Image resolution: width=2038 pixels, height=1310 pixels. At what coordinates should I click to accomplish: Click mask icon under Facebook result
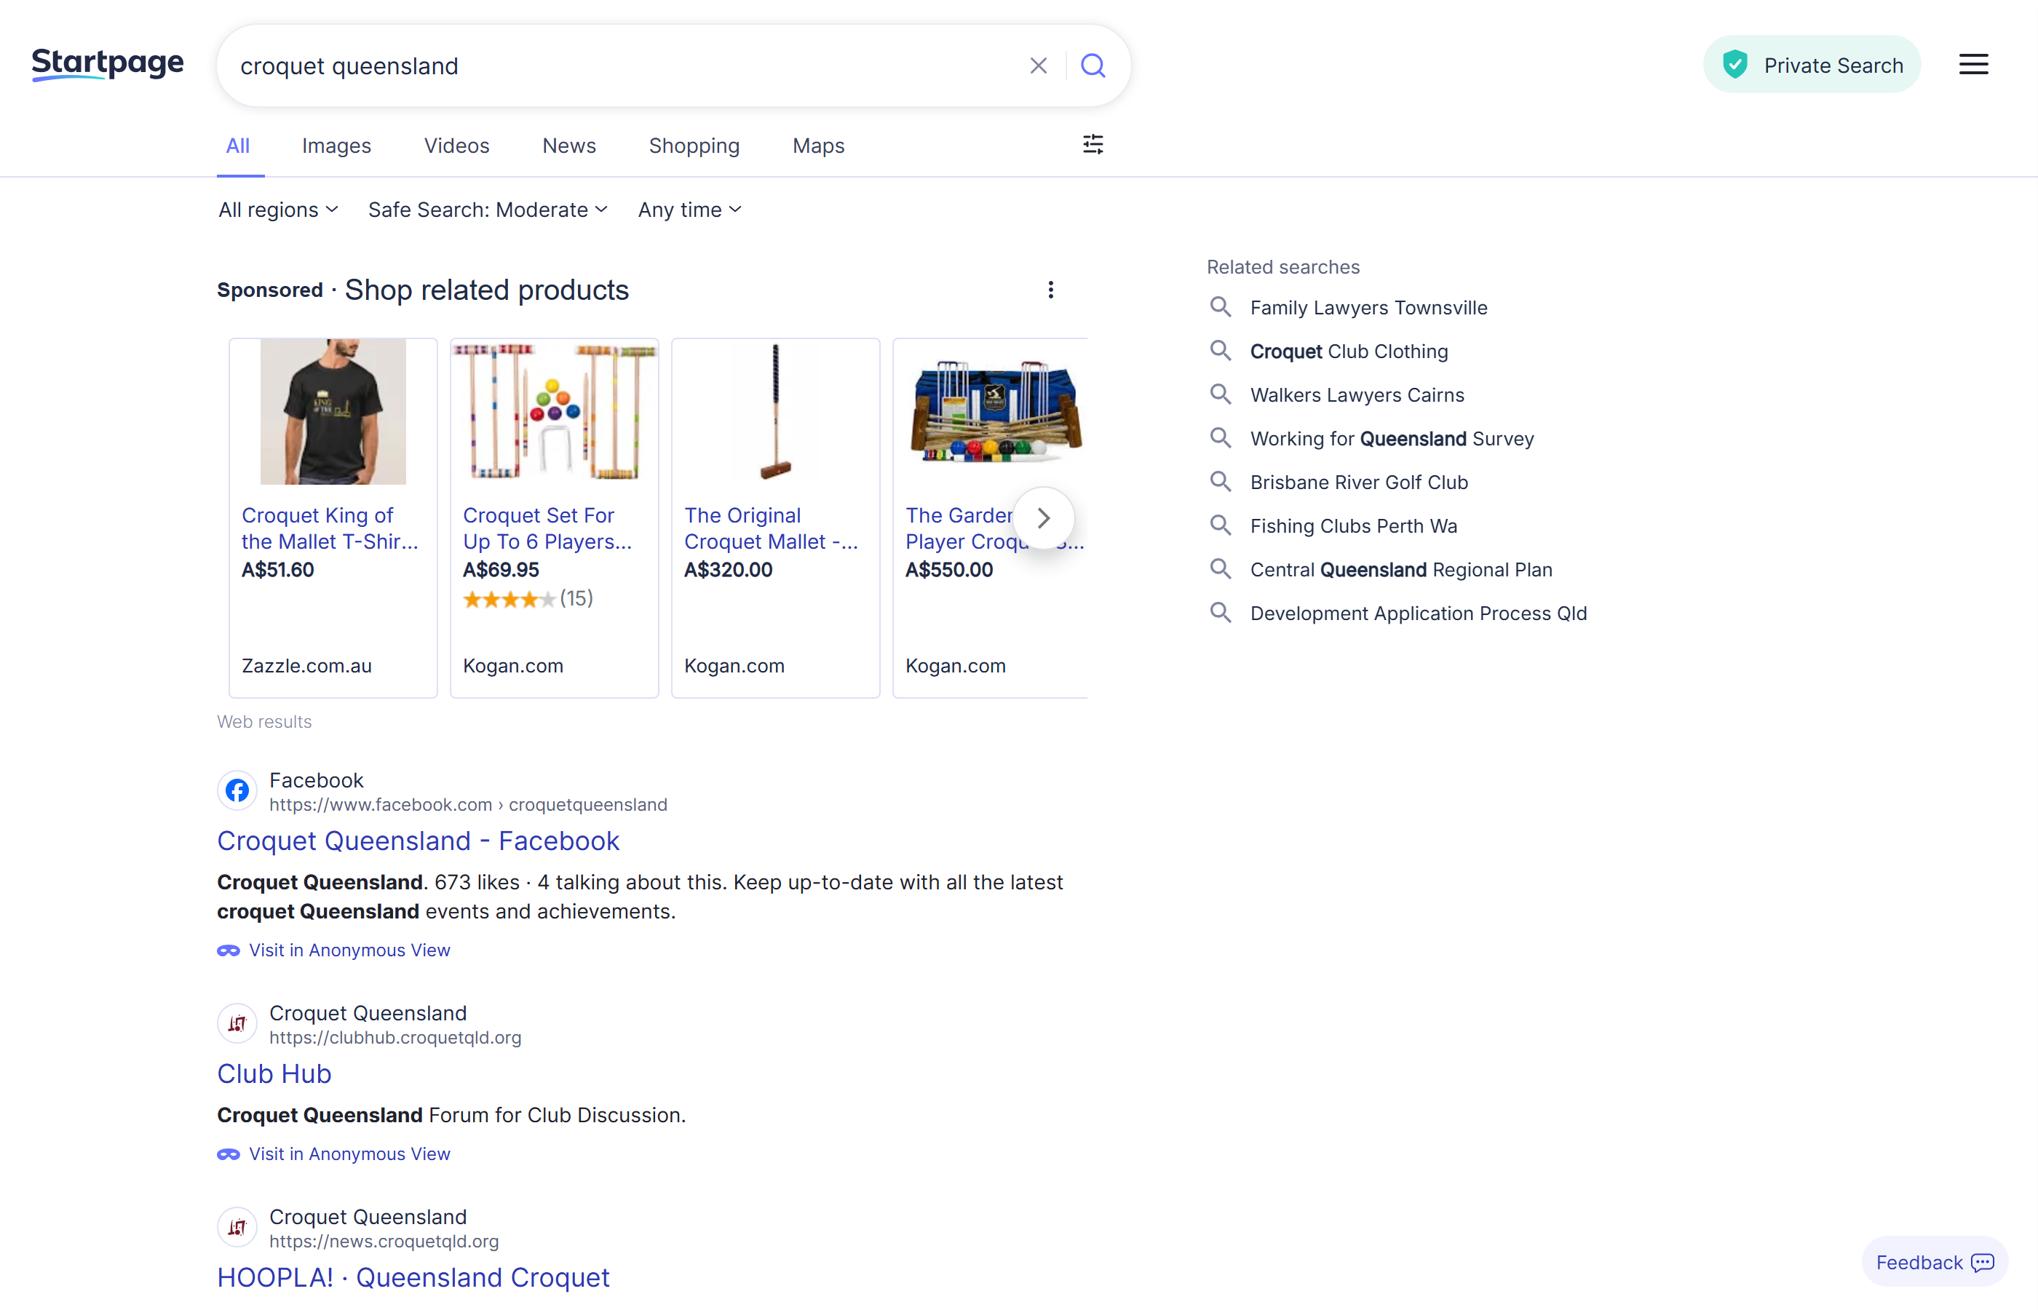point(228,951)
